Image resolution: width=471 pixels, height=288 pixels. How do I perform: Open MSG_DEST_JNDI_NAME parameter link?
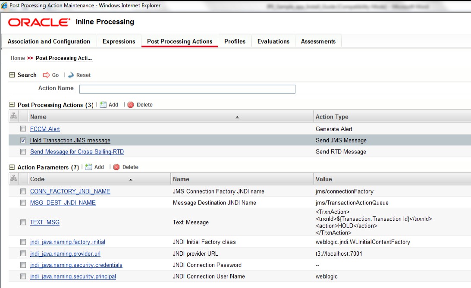click(x=63, y=203)
